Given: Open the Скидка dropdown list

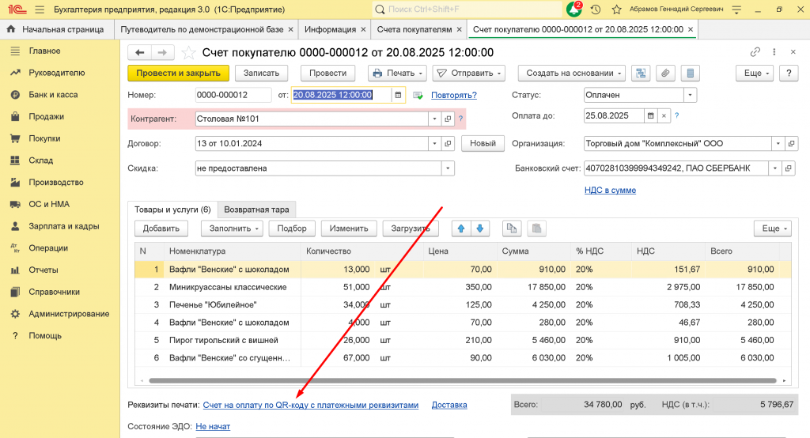Looking at the screenshot, I should (448, 168).
